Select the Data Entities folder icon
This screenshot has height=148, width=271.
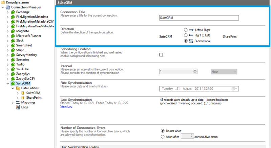click(18, 88)
